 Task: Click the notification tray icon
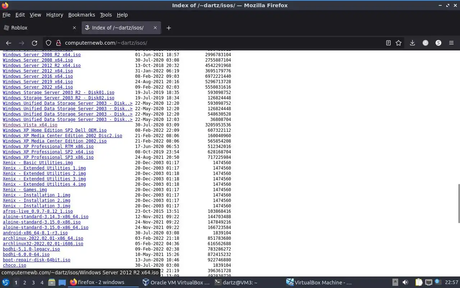point(438,282)
